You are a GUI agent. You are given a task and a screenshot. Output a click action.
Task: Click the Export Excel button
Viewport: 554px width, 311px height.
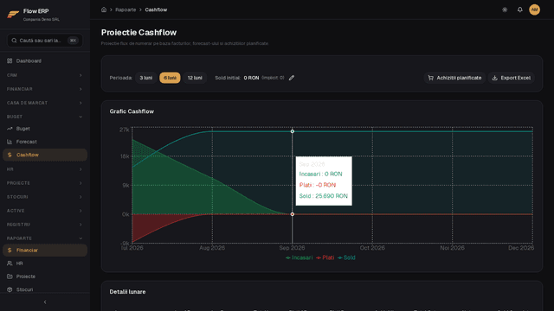click(512, 78)
